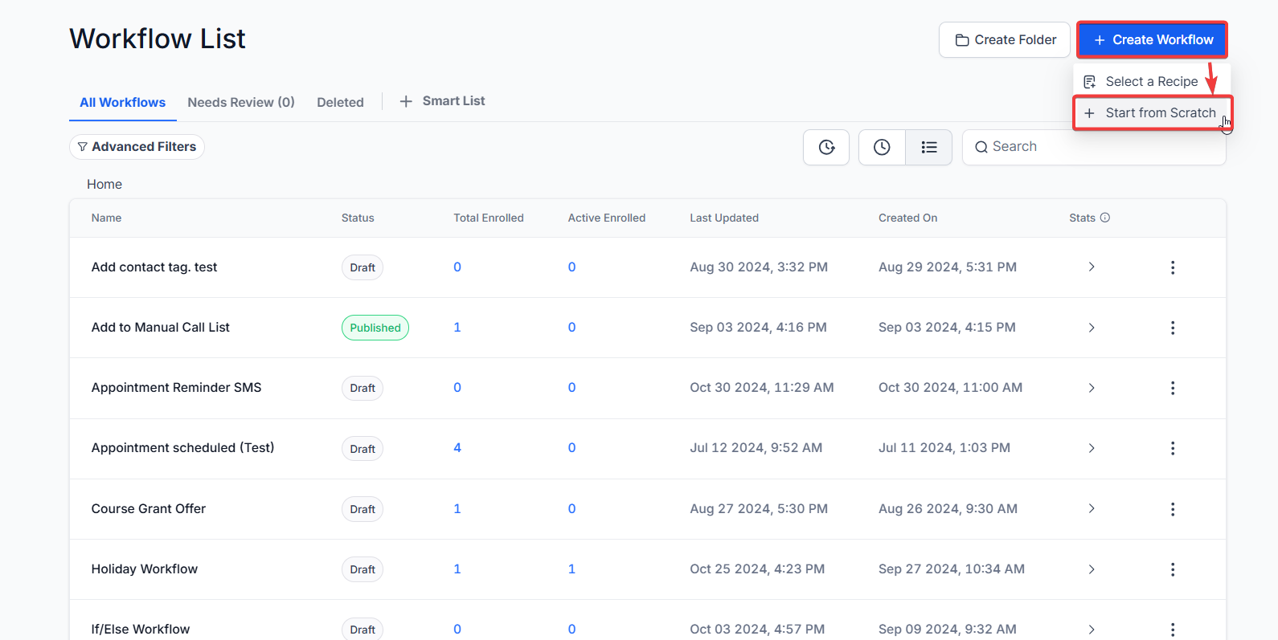Viewport: 1278px width, 640px height.
Task: Click the clock history view icon
Action: coord(882,147)
